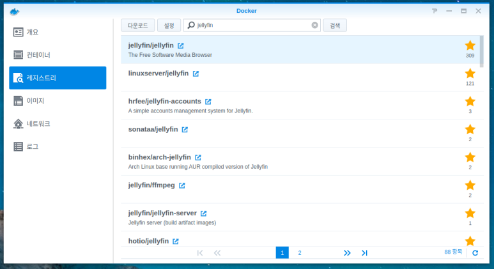Open external link for hotio/jellyfin
Image resolution: width=494 pixels, height=269 pixels.
[x=176, y=242]
